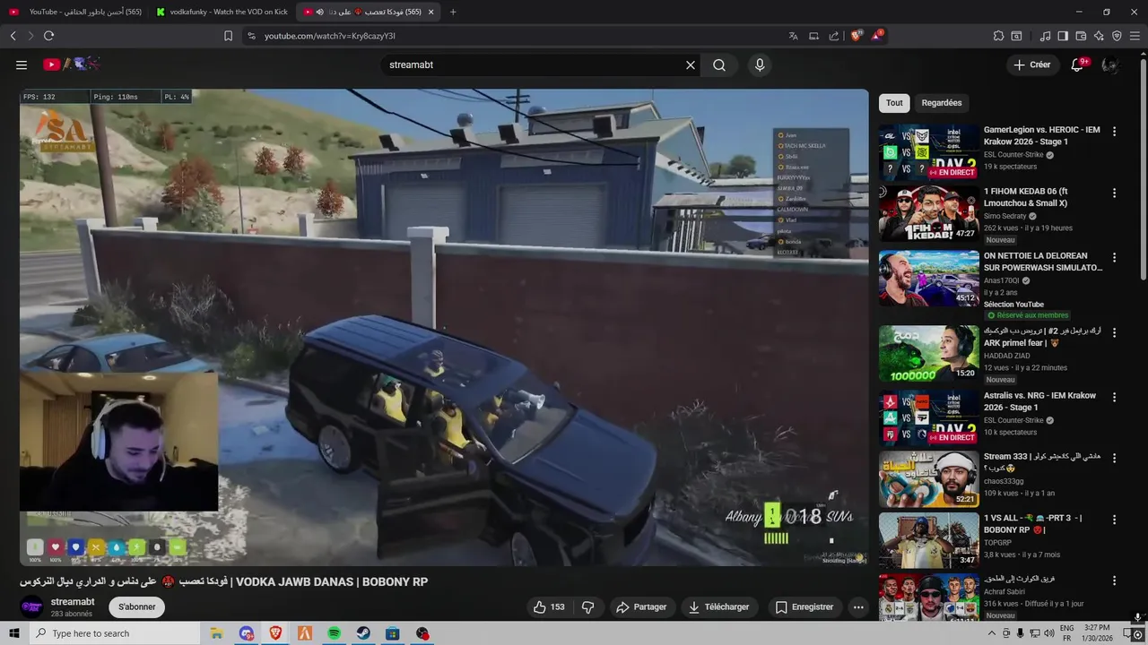Click the streamabt channel avatar
Viewport: 1148px width, 645px height.
click(31, 607)
